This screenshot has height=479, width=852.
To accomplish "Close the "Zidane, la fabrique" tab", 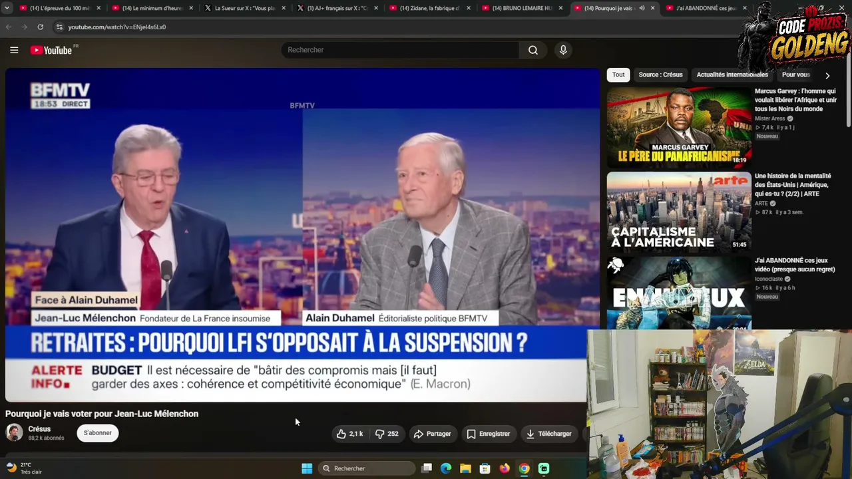I will tap(469, 9).
